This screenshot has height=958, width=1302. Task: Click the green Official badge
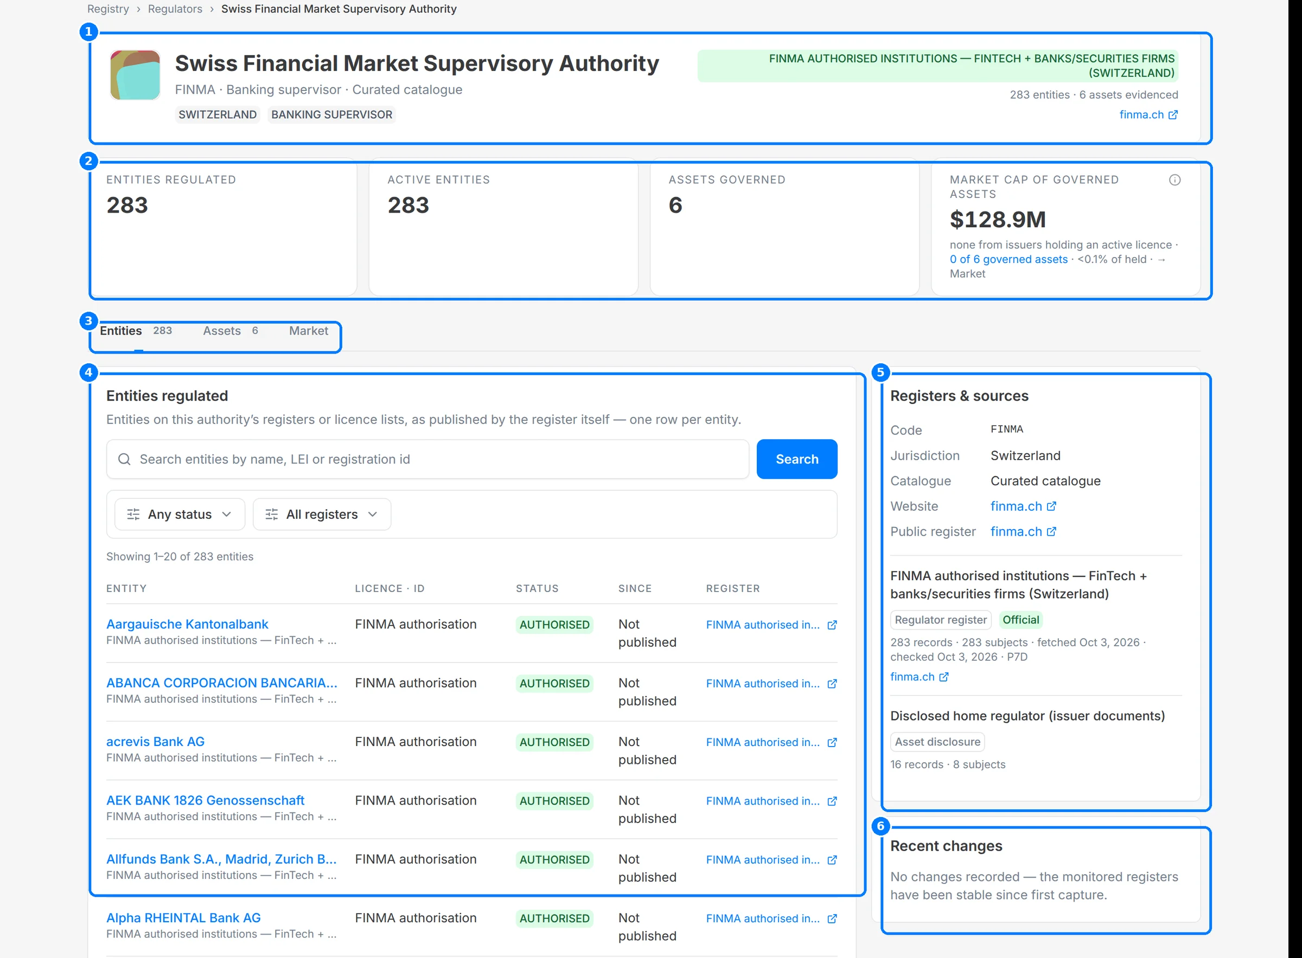coord(1020,619)
